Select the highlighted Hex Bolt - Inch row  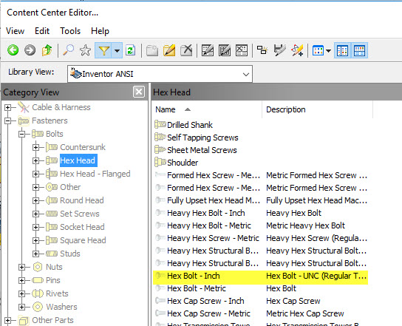coord(261,276)
